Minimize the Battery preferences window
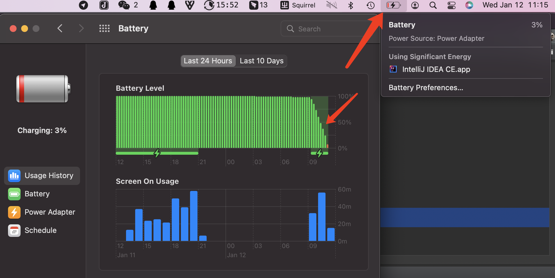This screenshot has height=278, width=555. [x=25, y=29]
